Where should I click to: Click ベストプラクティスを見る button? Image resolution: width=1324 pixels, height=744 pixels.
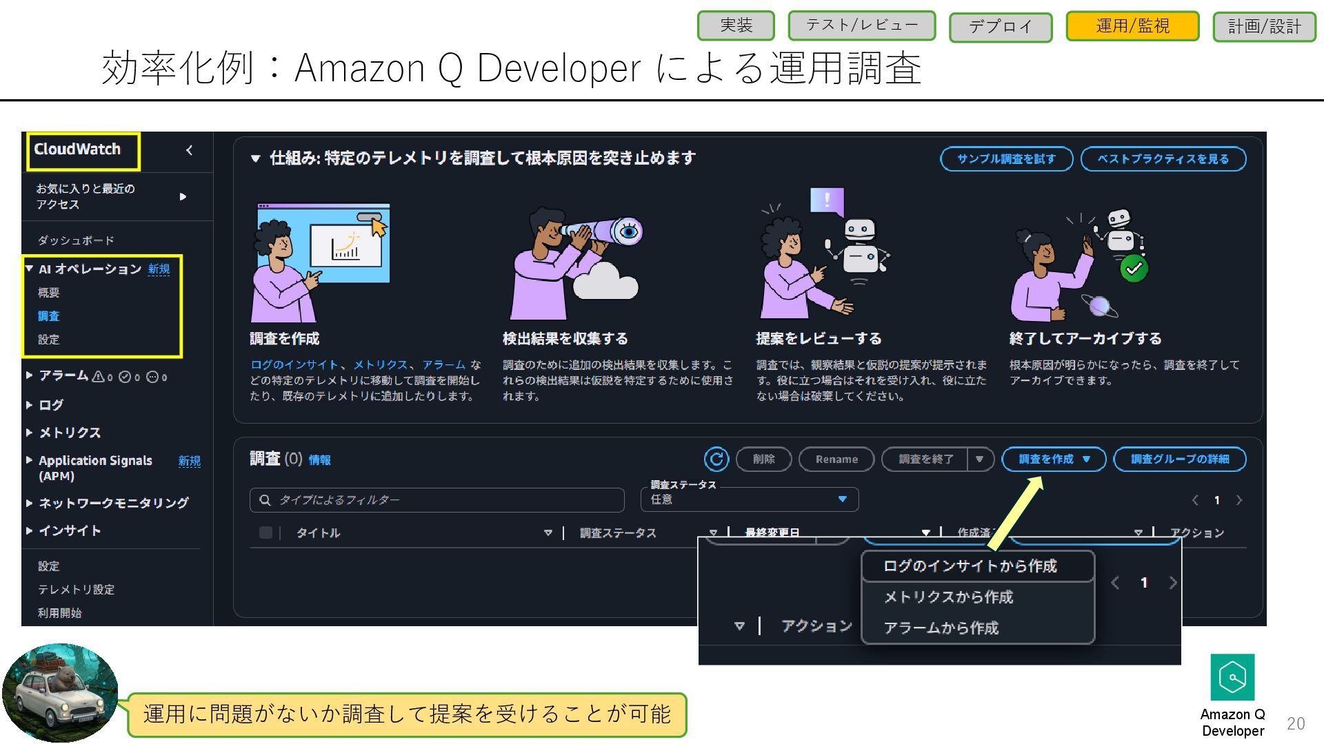1163,159
